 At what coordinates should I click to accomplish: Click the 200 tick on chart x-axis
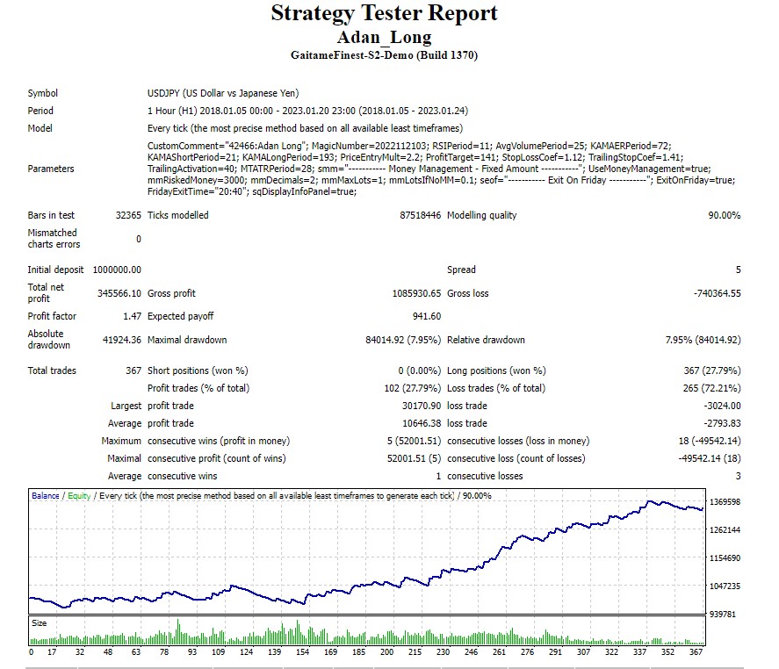pos(386,652)
